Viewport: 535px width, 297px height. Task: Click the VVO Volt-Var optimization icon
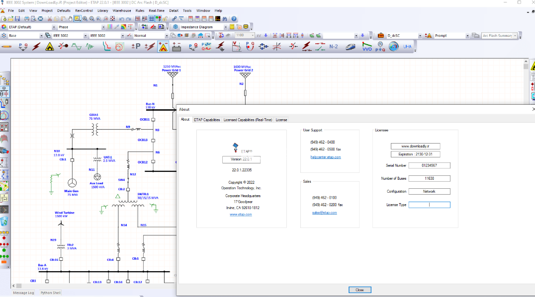coord(367,47)
